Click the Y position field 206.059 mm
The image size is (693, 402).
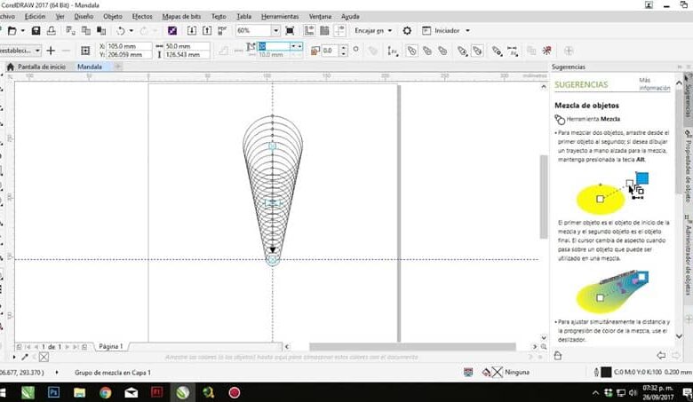pyautogui.click(x=129, y=55)
